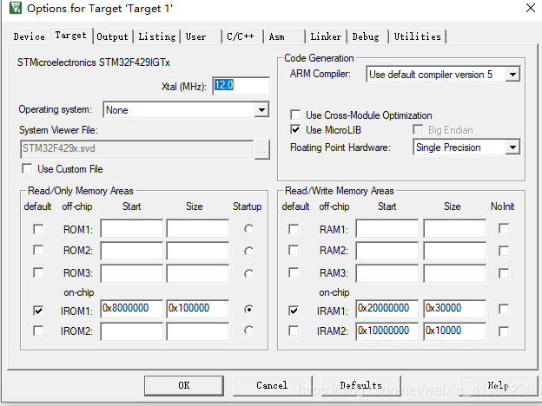The height and width of the screenshot is (406, 542).
Task: Check IROM2 default checkbox
Action: 38,331
